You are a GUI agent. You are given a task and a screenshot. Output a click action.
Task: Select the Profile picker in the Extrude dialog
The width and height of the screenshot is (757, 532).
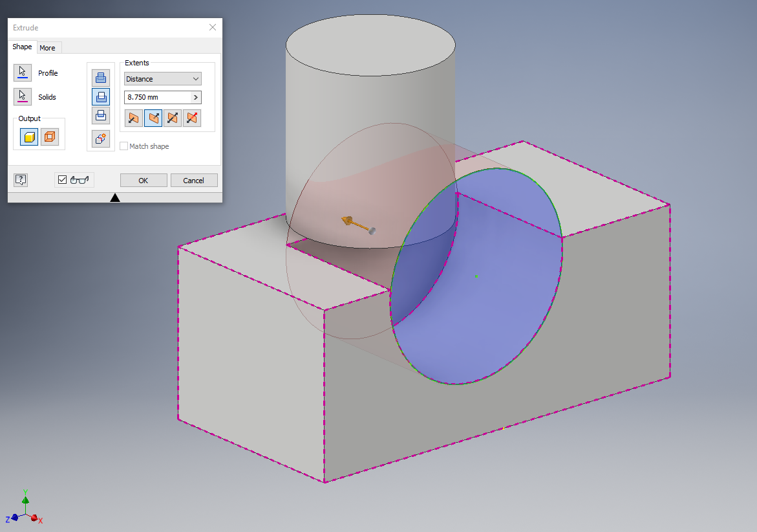point(23,72)
